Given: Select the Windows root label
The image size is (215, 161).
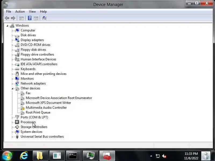Looking at the screenshot, I should pyautogui.click(x=22, y=25).
